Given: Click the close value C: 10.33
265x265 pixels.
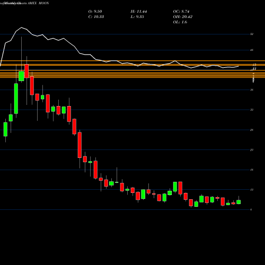Looking at the screenshot, I should (x=96, y=17).
